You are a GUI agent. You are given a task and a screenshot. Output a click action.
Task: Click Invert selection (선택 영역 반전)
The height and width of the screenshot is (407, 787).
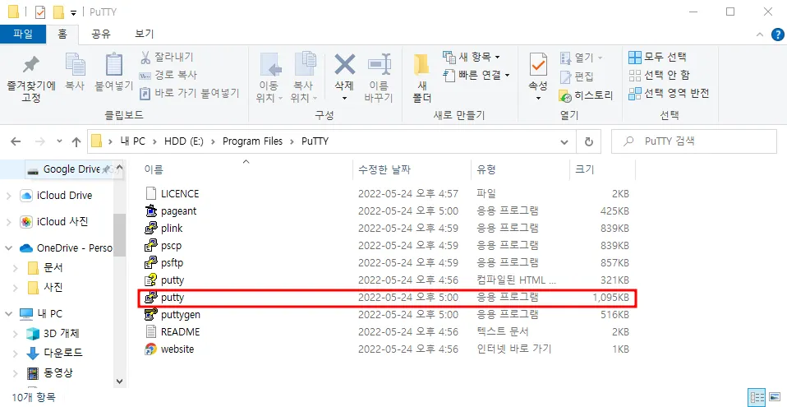click(x=669, y=93)
